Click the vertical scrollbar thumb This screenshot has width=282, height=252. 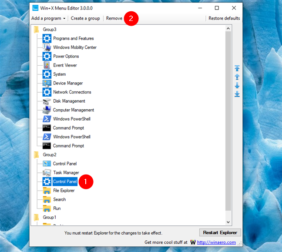[x=228, y=121]
